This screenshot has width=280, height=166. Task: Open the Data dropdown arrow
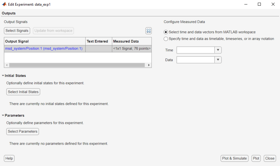[x=218, y=60]
